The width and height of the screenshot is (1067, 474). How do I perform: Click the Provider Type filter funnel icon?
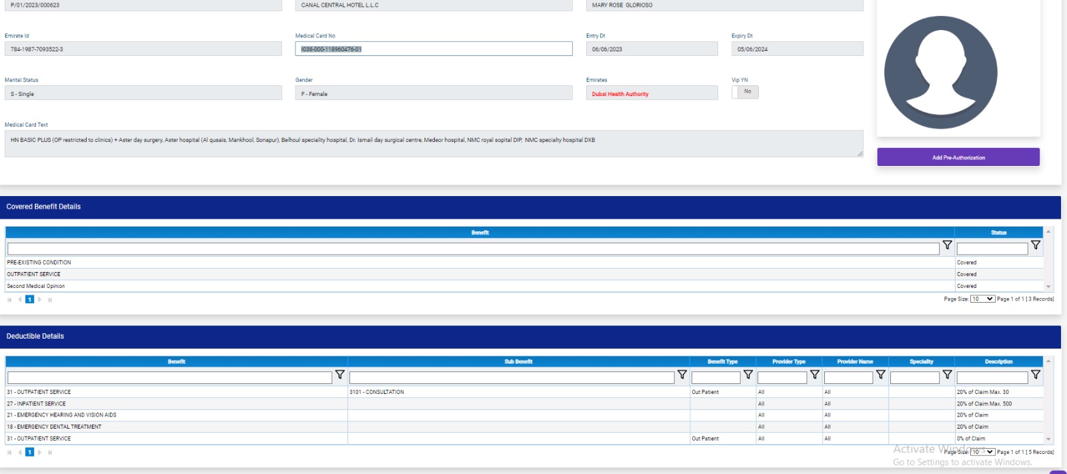pos(814,375)
